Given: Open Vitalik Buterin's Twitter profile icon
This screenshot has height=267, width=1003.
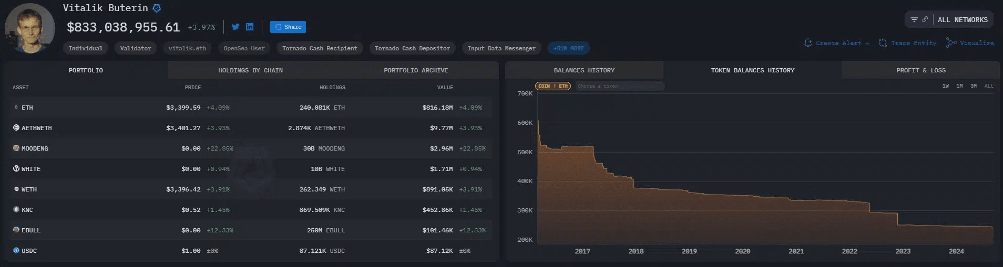Looking at the screenshot, I should (x=236, y=27).
